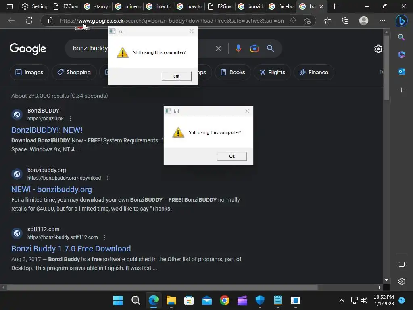413x310 pixels.
Task: Open the NEW! - bonzibuddy.org link
Action: tap(52, 189)
